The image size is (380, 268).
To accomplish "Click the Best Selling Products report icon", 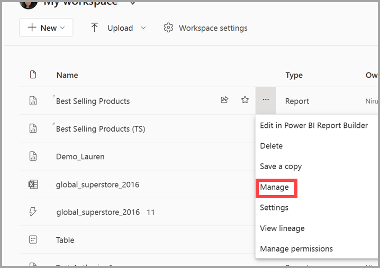I will [33, 100].
